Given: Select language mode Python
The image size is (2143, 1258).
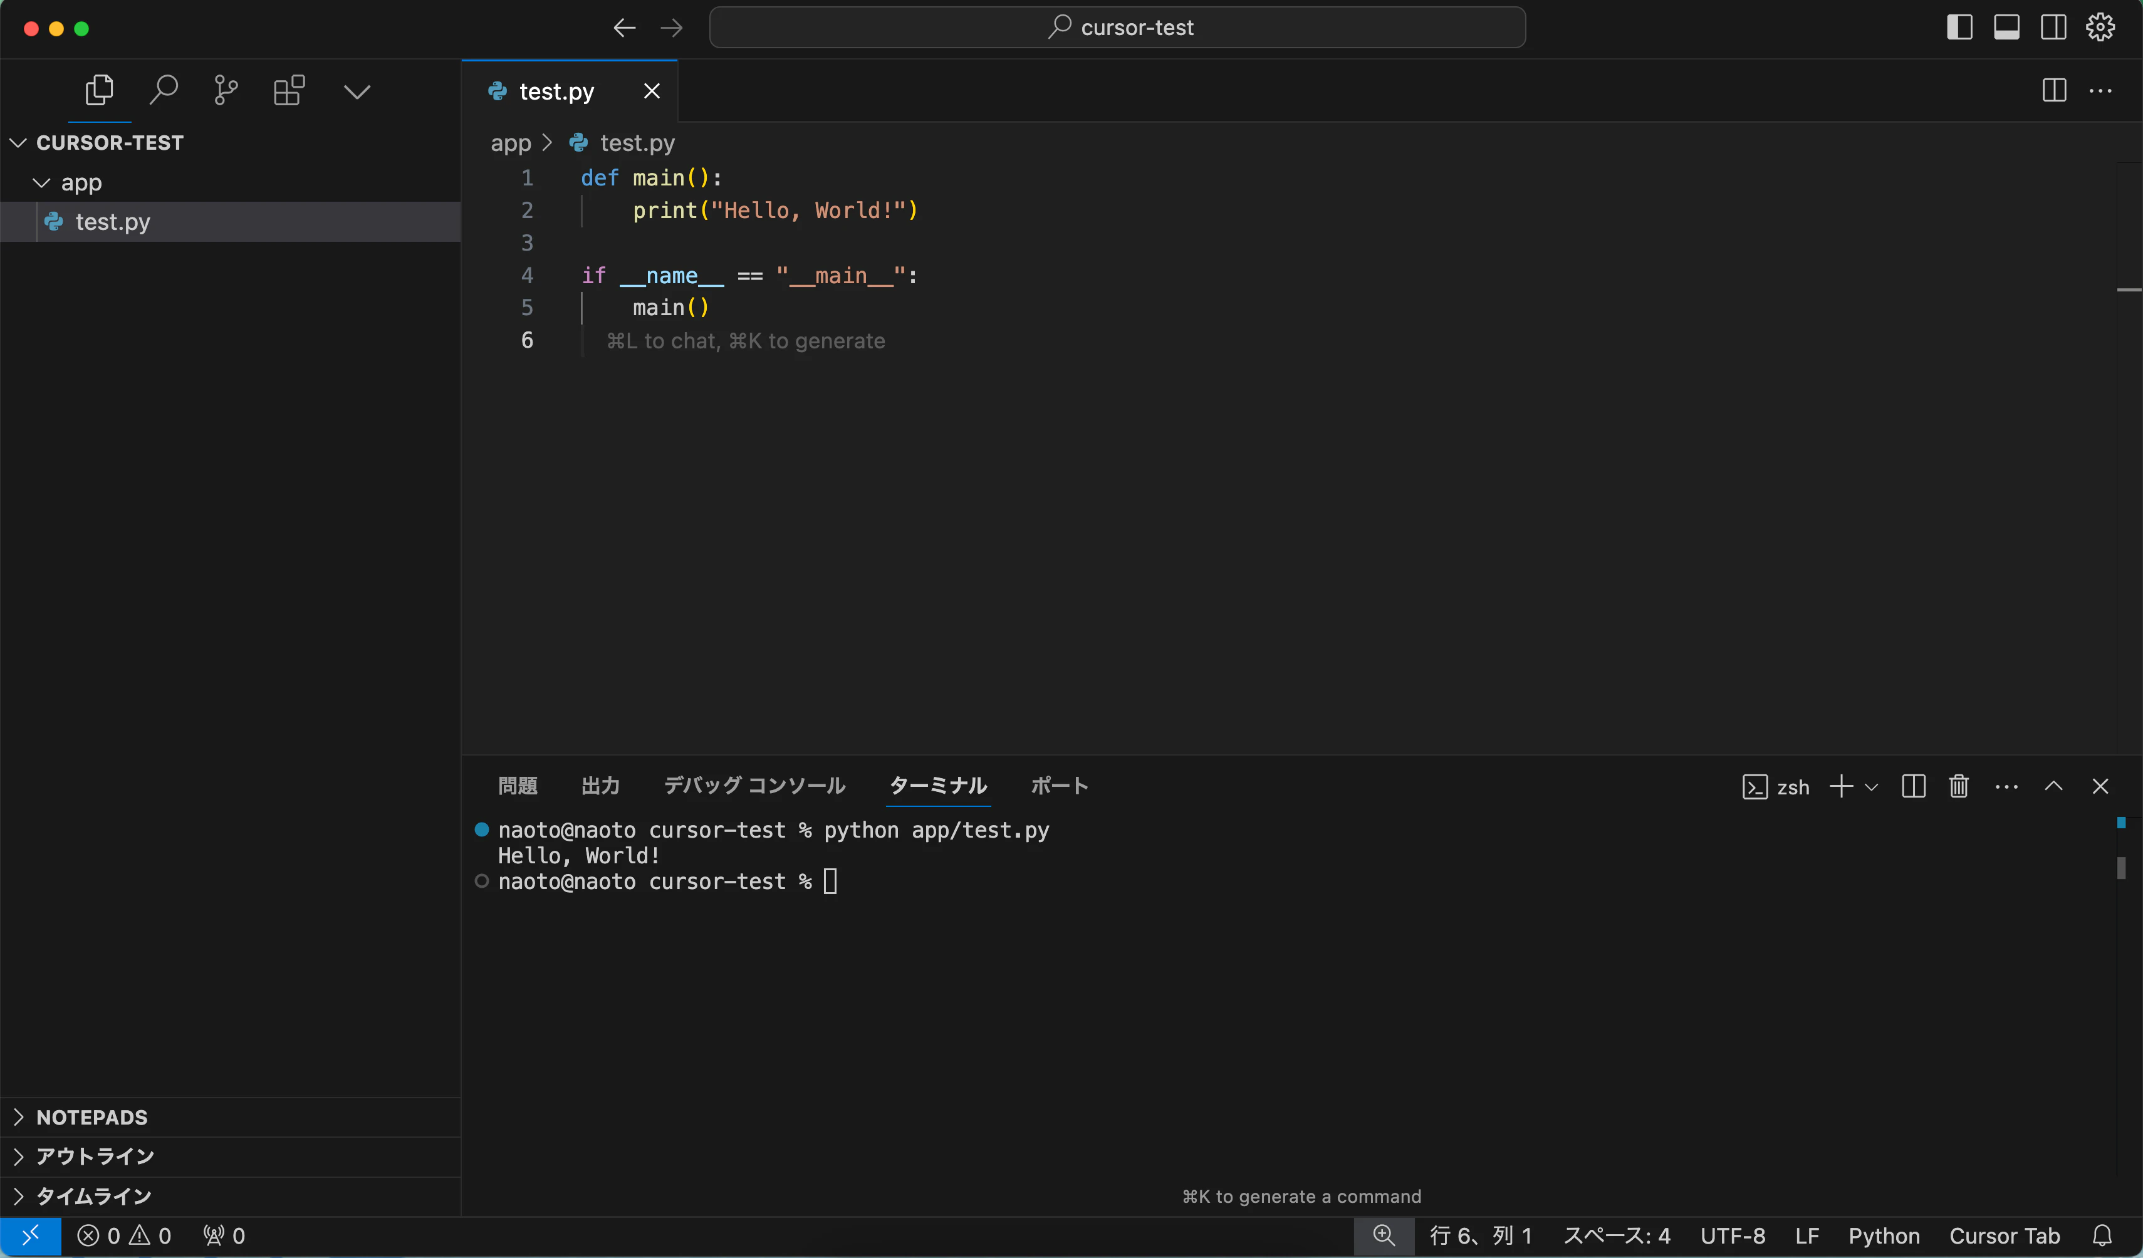Looking at the screenshot, I should tap(1884, 1236).
